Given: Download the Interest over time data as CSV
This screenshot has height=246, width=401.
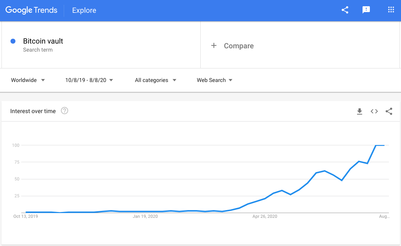Looking at the screenshot, I should [x=360, y=111].
